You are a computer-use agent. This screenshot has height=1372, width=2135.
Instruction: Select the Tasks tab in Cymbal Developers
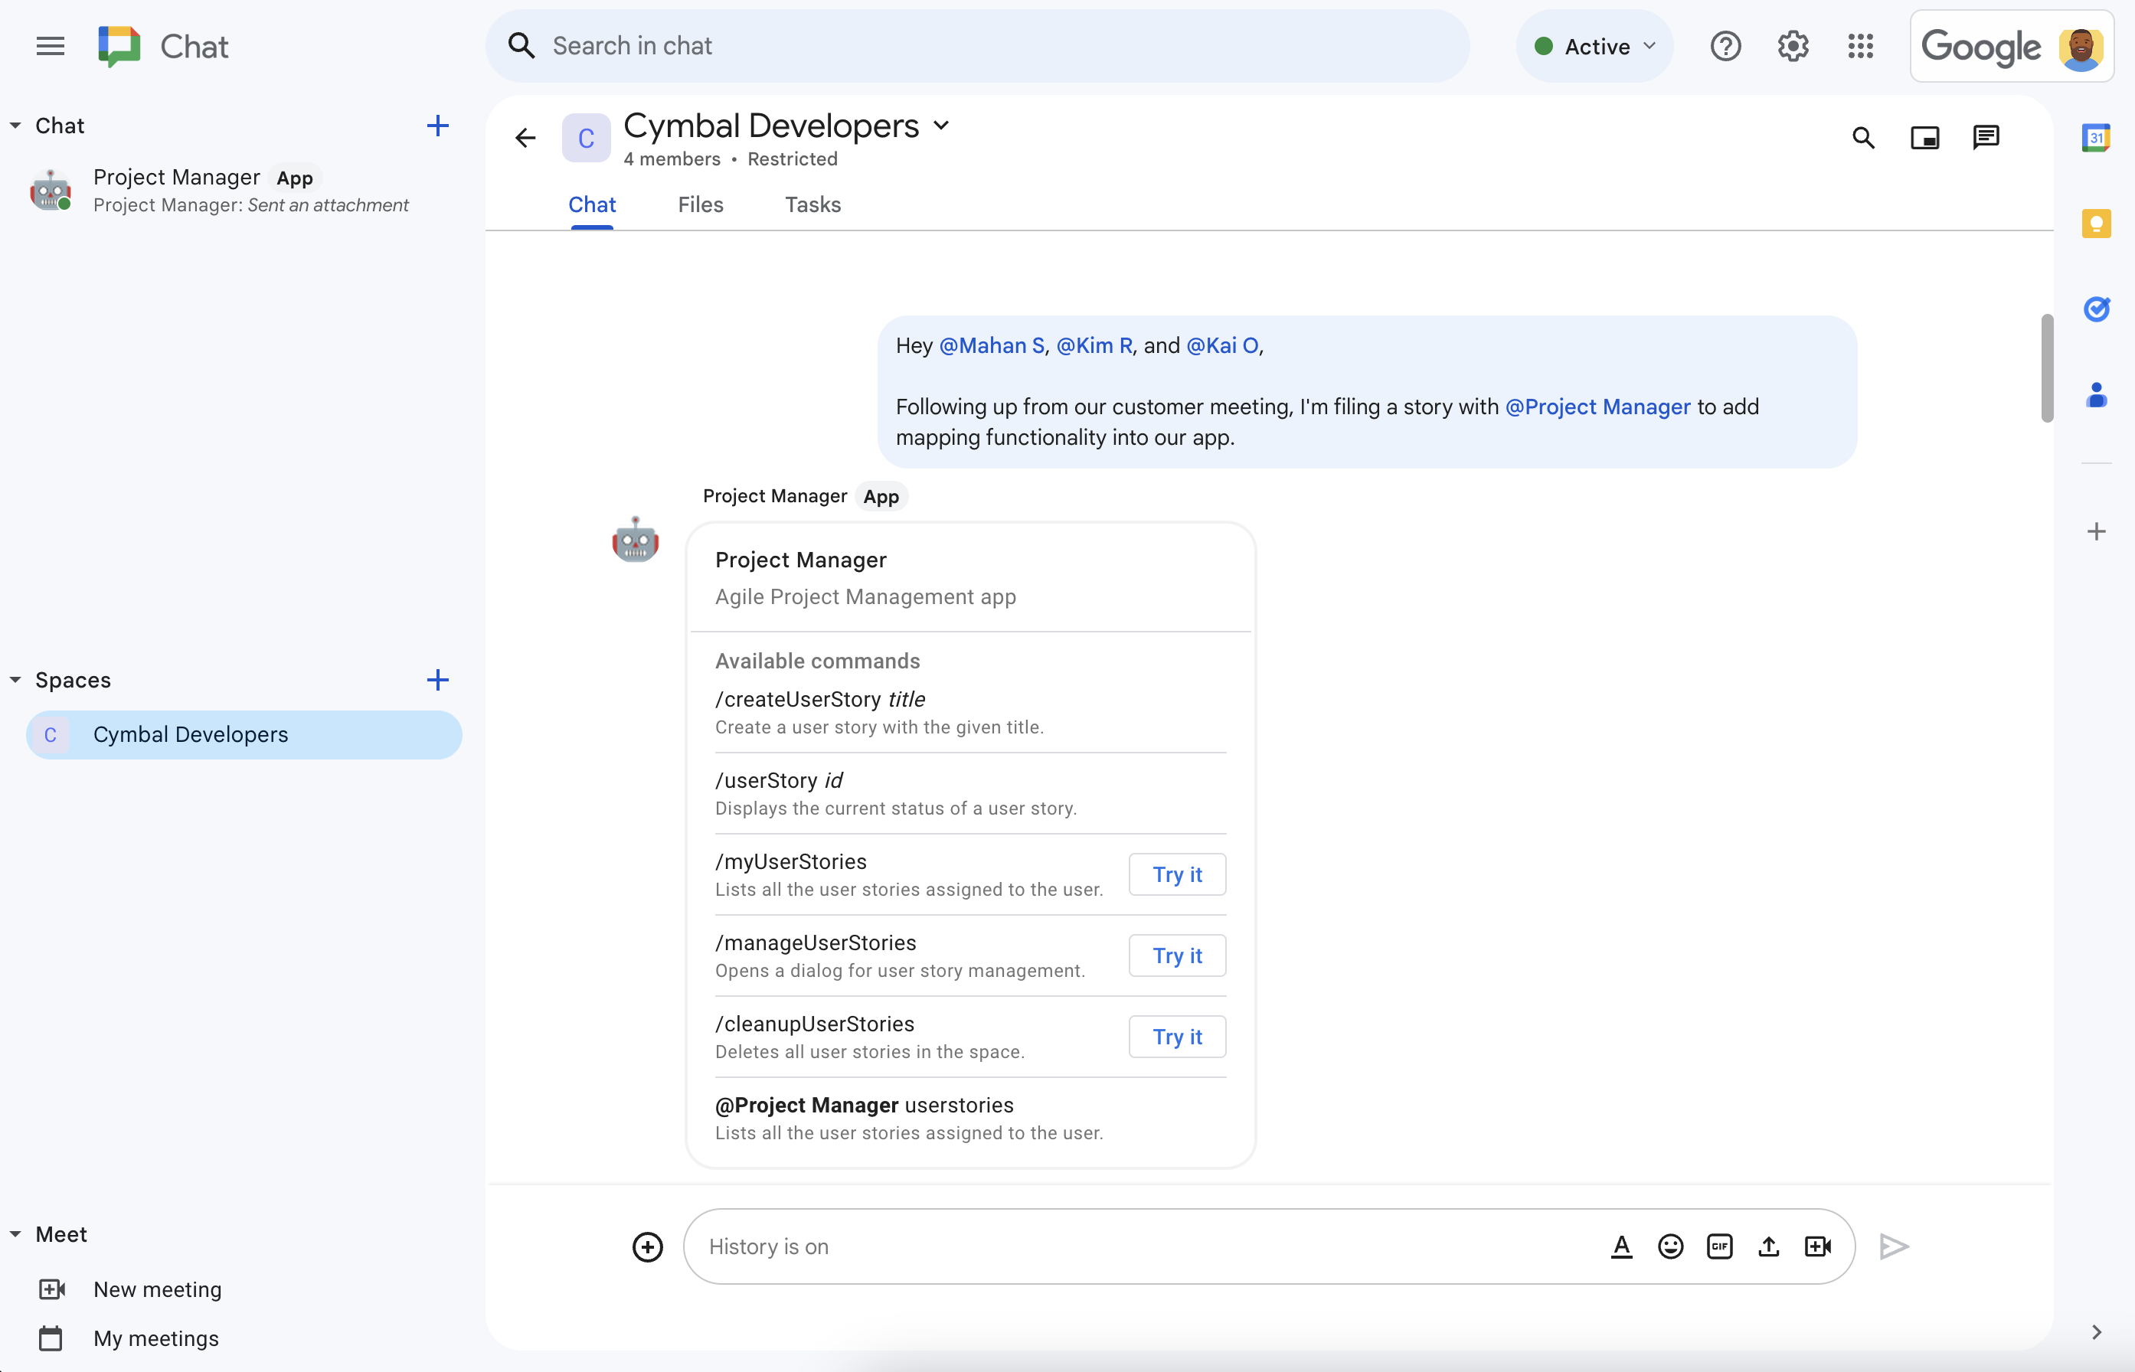[811, 204]
